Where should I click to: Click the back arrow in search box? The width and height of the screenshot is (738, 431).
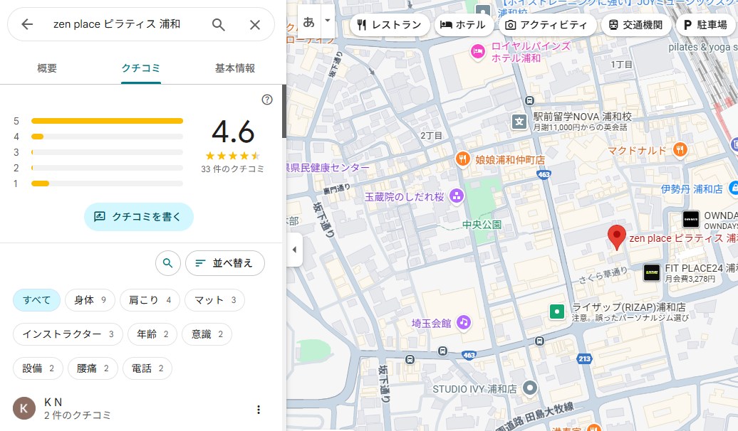(27, 25)
